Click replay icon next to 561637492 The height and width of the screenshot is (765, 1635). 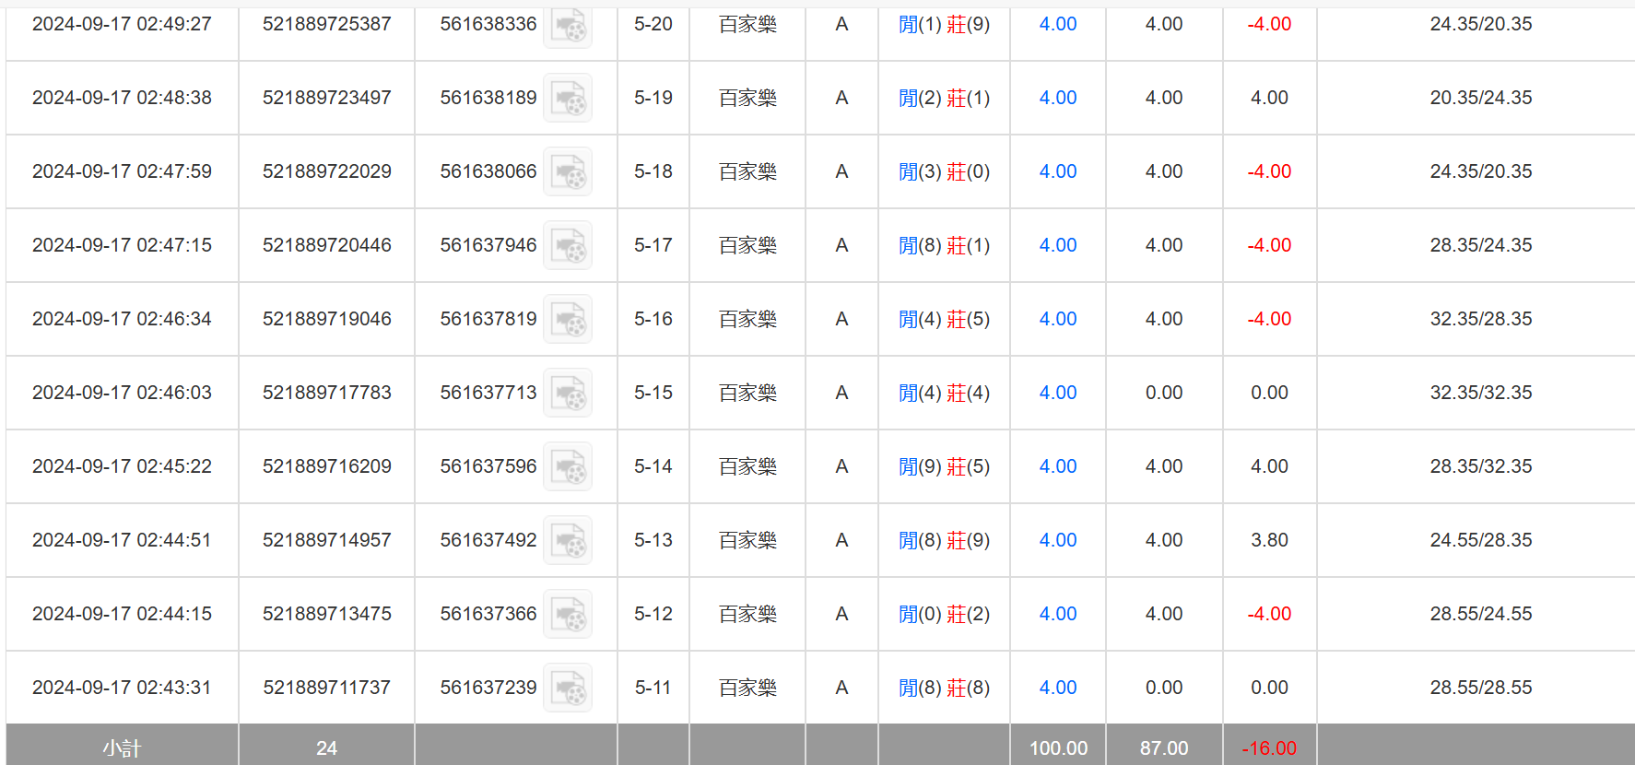[x=568, y=541]
